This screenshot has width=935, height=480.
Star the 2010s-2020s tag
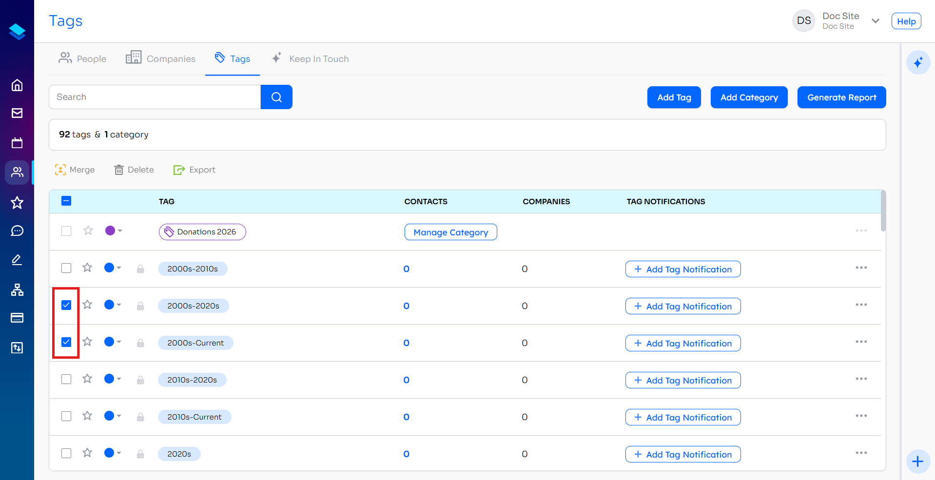point(87,379)
